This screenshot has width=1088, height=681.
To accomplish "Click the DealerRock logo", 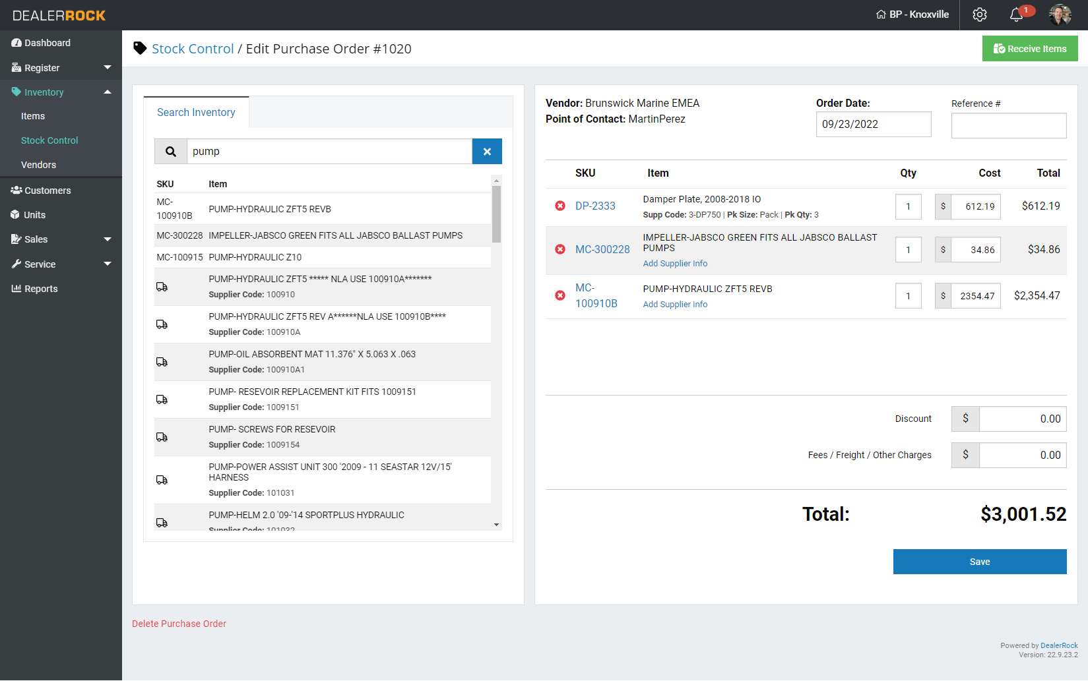I will (59, 15).
